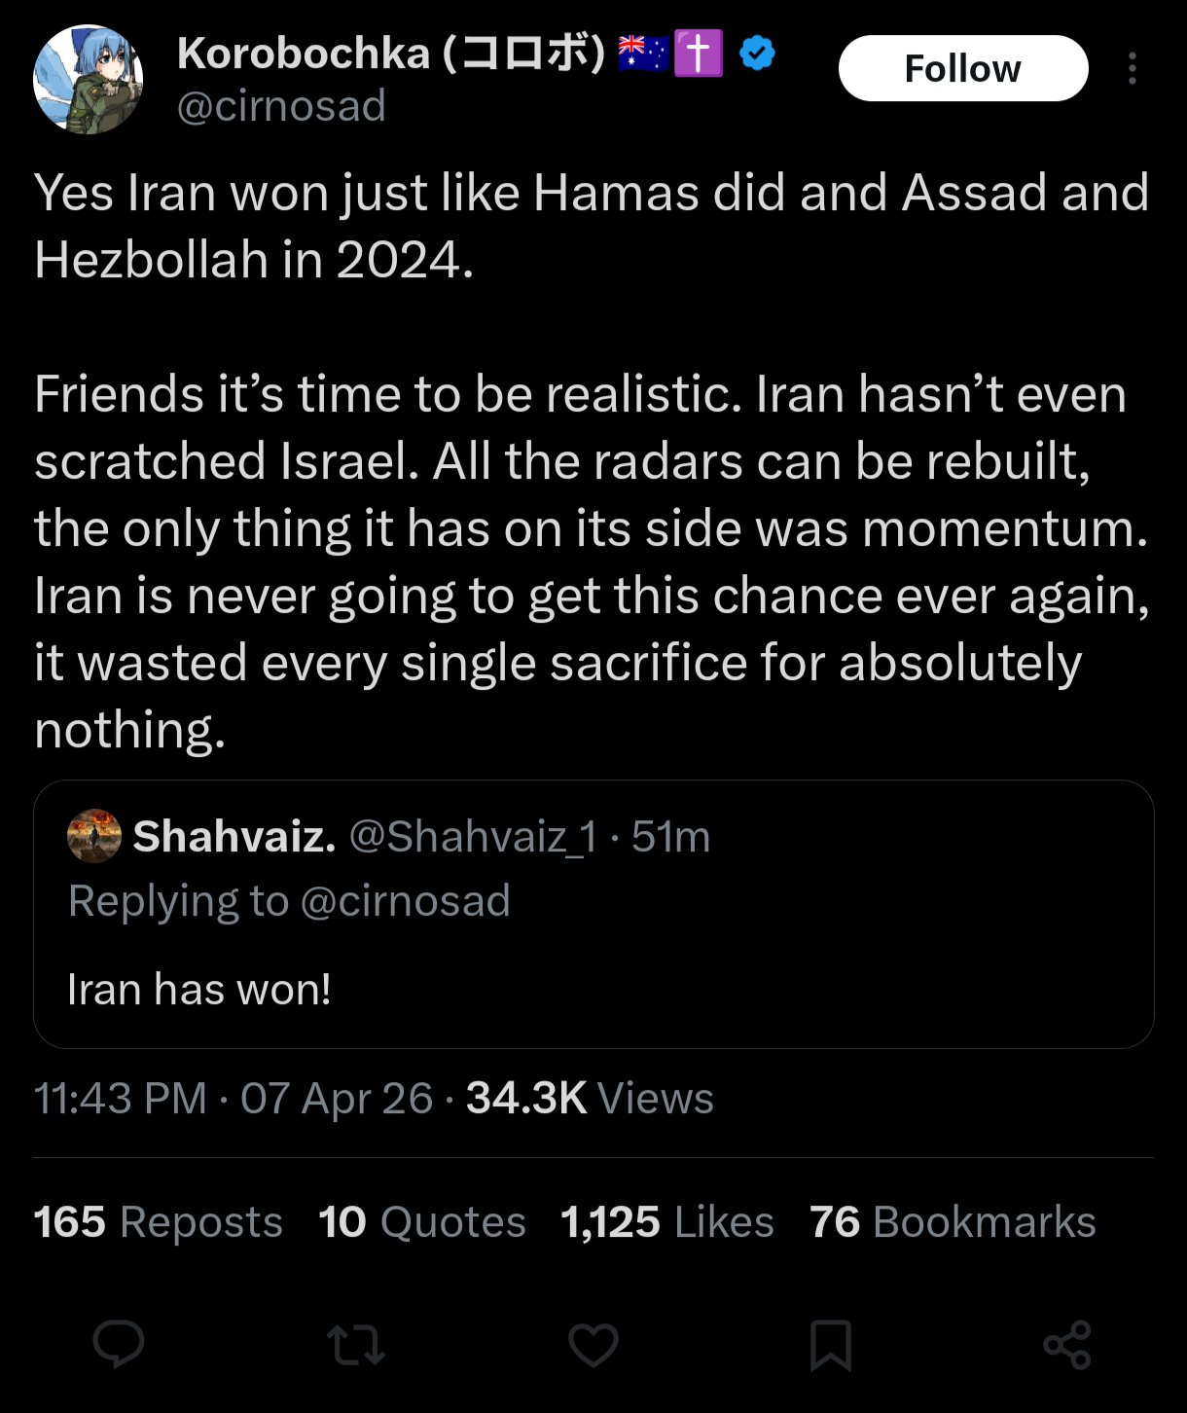View the 165 Reposts list
The height and width of the screenshot is (1413, 1187).
(x=159, y=1222)
